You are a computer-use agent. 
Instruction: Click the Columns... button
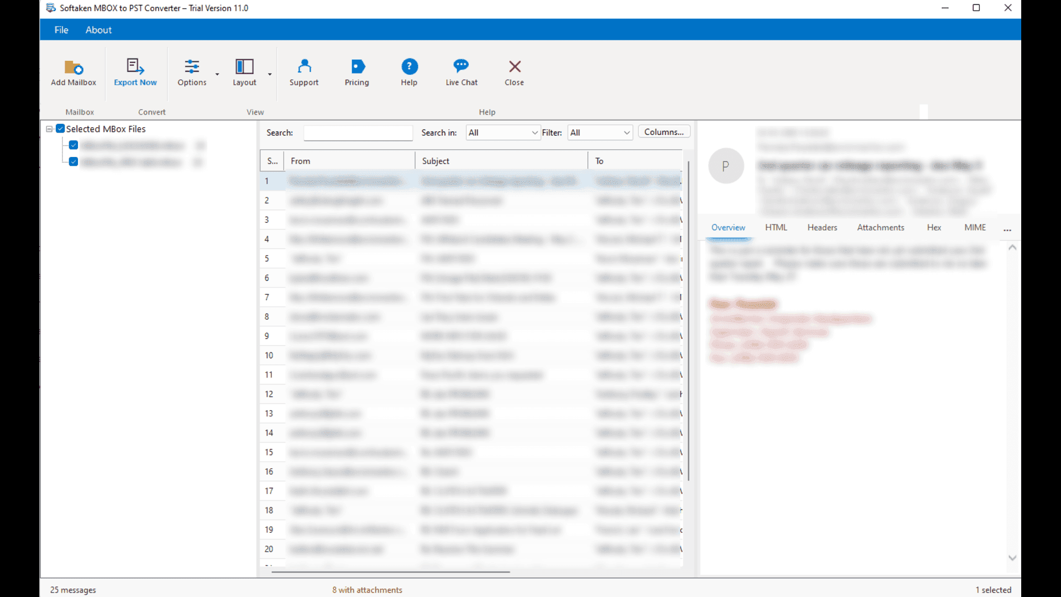(664, 132)
